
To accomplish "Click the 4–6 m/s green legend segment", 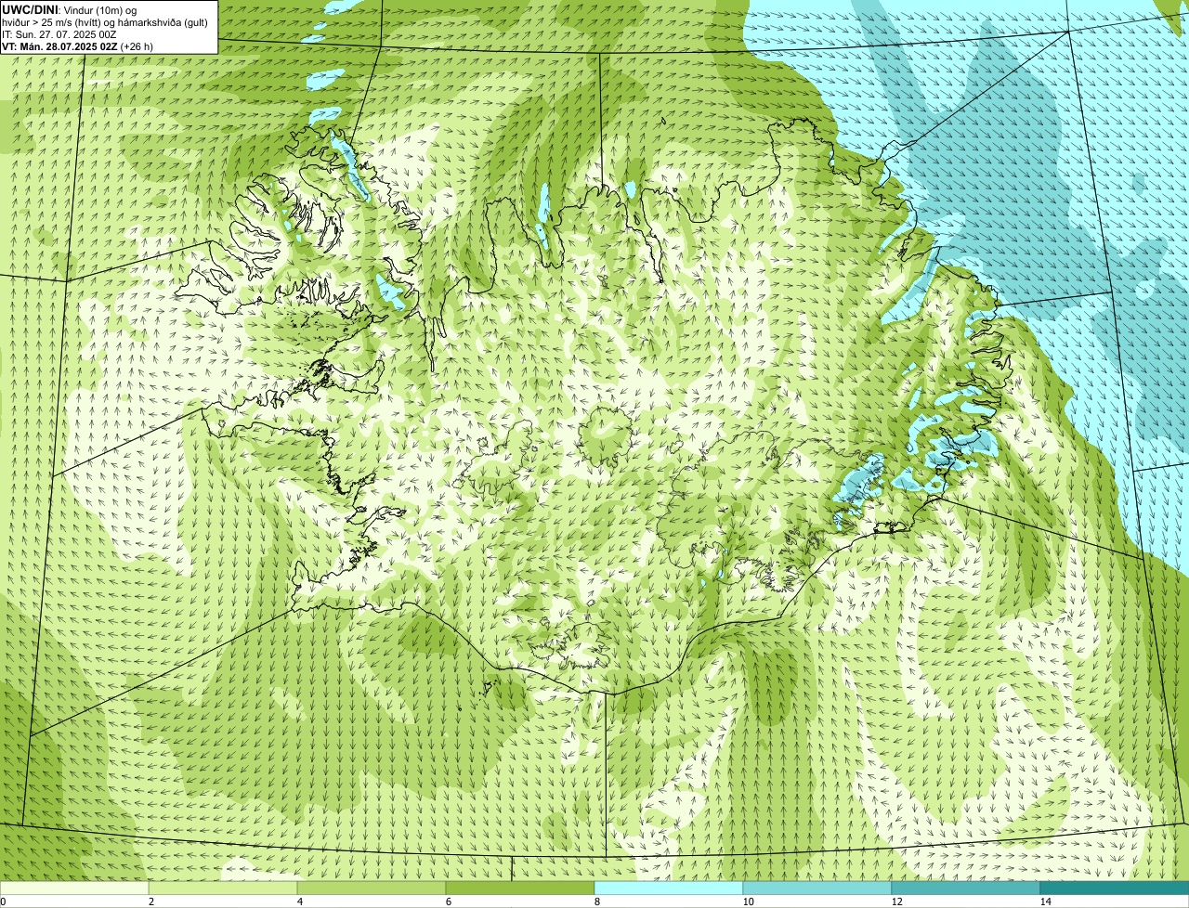I will [x=372, y=888].
